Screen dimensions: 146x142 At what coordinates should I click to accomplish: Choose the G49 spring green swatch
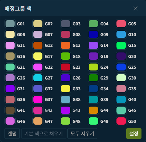94,121
